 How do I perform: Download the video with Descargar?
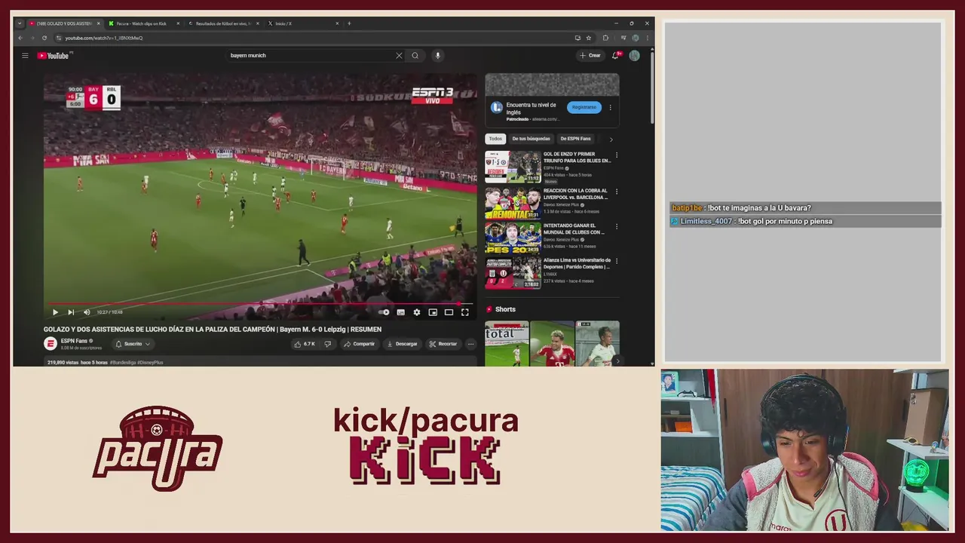click(x=402, y=344)
